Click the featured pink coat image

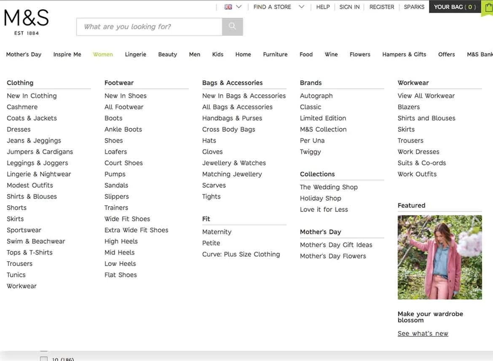coord(439,257)
